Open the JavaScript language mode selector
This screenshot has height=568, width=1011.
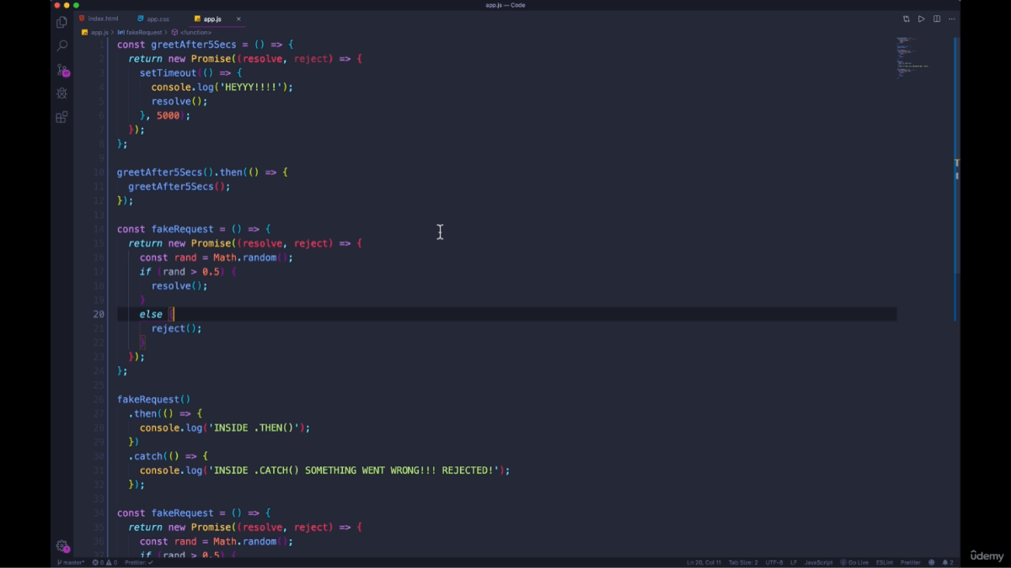818,562
